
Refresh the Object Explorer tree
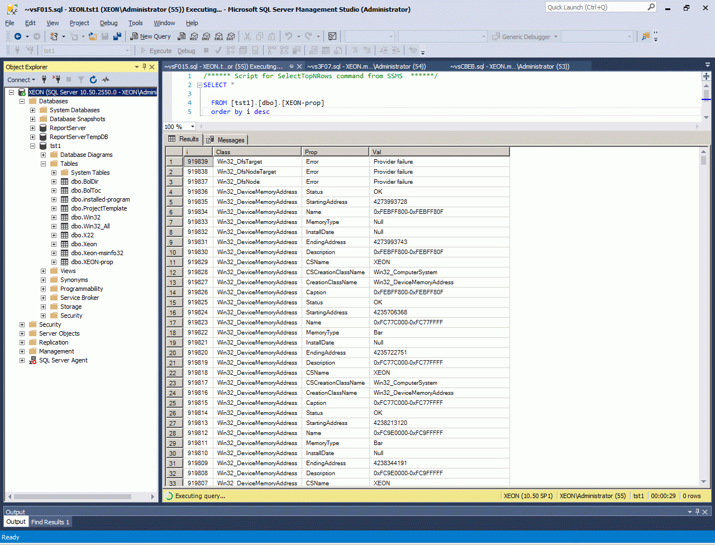[x=93, y=80]
